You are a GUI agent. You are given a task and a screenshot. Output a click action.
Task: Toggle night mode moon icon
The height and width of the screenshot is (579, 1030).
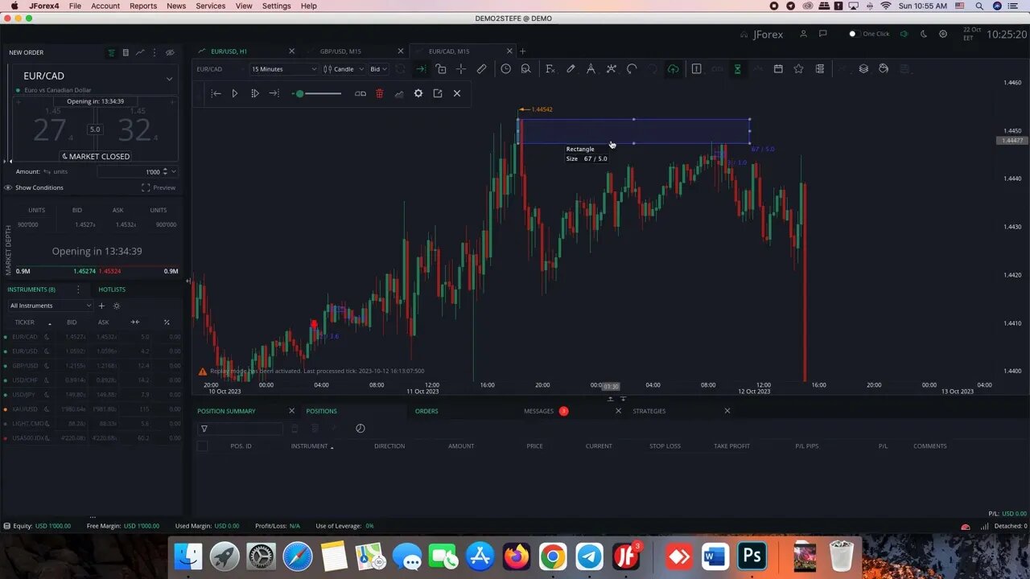coord(924,34)
